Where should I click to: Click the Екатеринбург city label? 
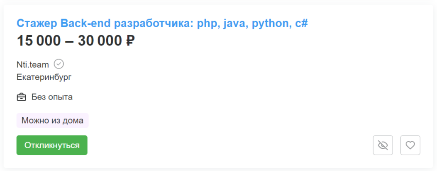[x=44, y=77]
